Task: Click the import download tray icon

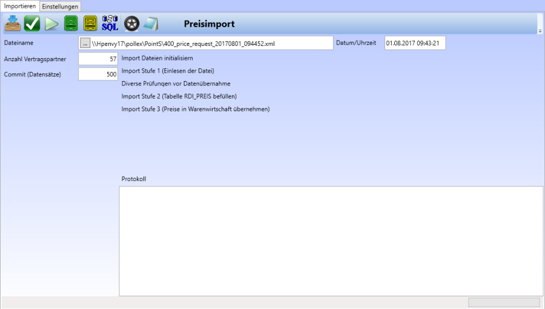Action: coord(13,24)
